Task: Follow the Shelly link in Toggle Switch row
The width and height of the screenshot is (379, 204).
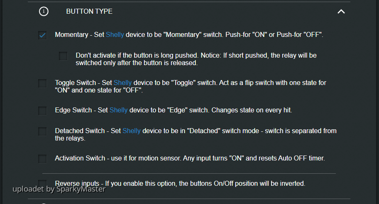Action: pos(123,83)
